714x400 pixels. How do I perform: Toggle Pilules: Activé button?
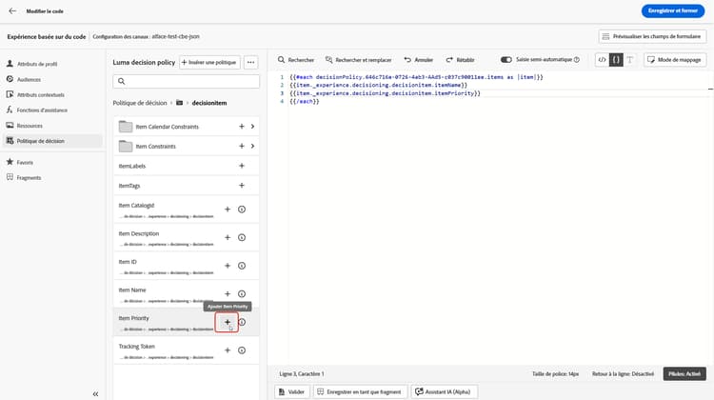(x=684, y=374)
